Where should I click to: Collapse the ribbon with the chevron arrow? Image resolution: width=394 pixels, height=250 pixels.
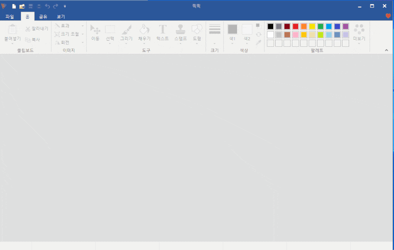(x=386, y=50)
